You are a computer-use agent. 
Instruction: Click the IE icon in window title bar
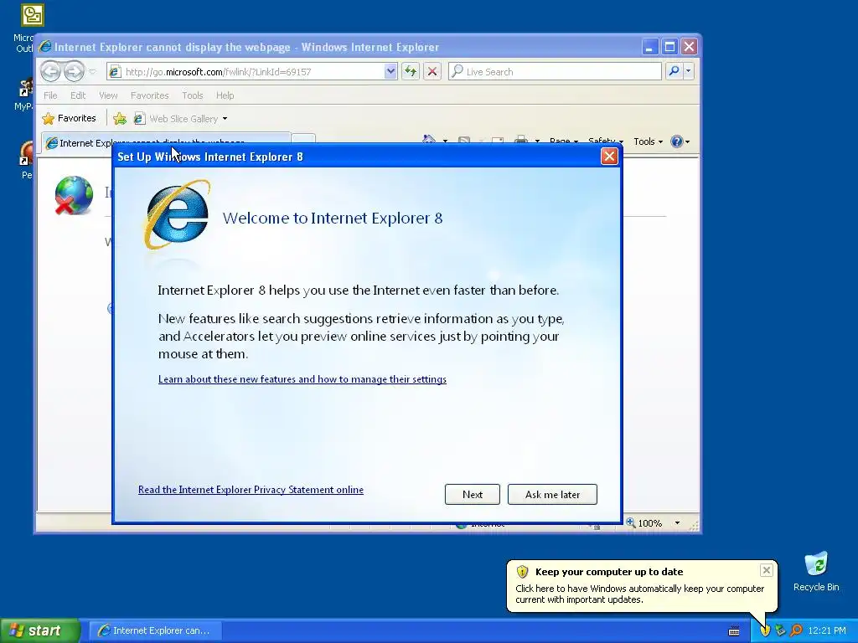[45, 47]
